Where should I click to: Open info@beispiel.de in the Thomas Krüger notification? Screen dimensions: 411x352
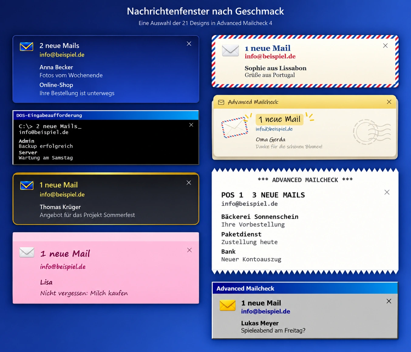pyautogui.click(x=62, y=194)
